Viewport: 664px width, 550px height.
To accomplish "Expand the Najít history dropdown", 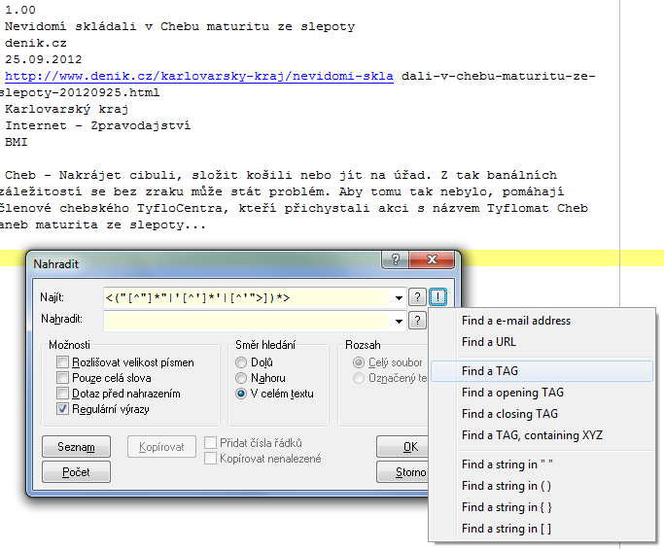I will [x=399, y=298].
